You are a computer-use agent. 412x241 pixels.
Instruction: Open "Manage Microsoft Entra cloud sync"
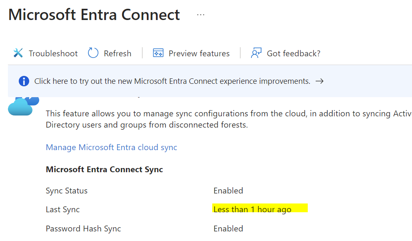tap(111, 147)
